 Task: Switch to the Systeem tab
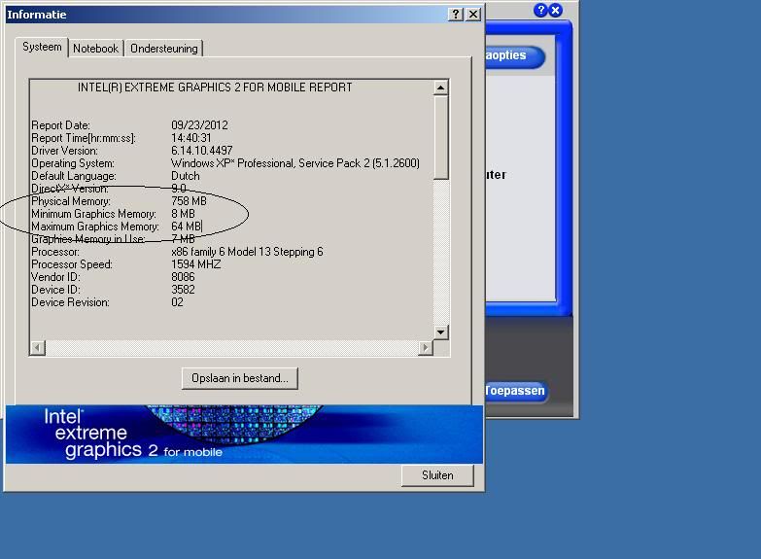click(x=42, y=48)
